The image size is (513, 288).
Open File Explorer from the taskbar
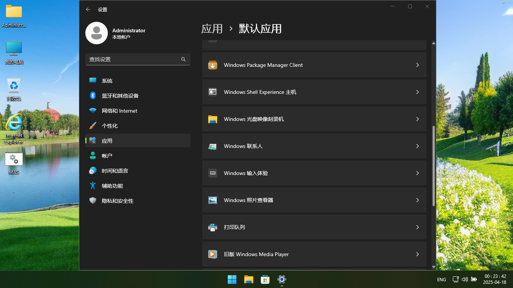pos(249,279)
